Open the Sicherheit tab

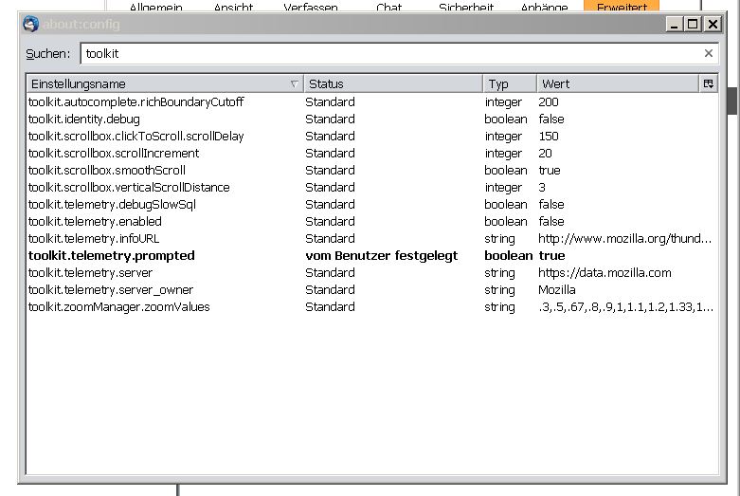pos(464,7)
